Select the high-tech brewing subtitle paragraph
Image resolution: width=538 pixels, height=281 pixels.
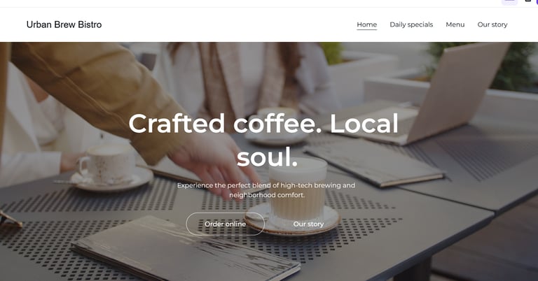[266, 190]
